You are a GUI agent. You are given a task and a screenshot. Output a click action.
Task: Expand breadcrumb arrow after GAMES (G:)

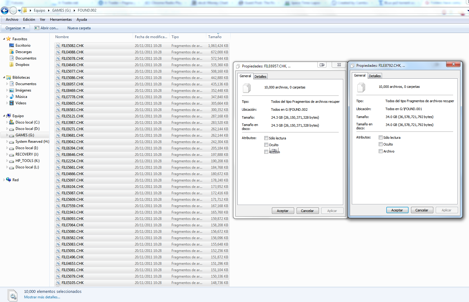[x=74, y=10]
